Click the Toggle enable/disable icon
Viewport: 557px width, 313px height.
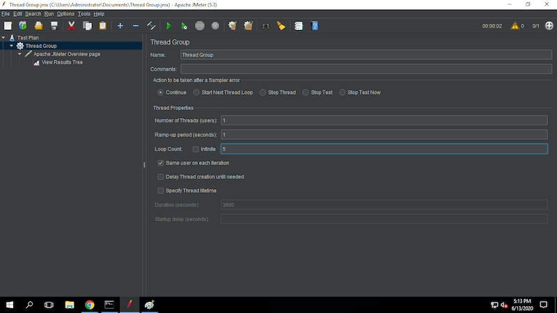(x=151, y=26)
